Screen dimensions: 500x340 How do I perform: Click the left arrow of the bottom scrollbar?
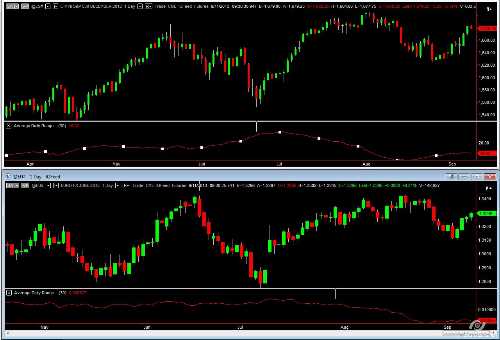(7, 333)
